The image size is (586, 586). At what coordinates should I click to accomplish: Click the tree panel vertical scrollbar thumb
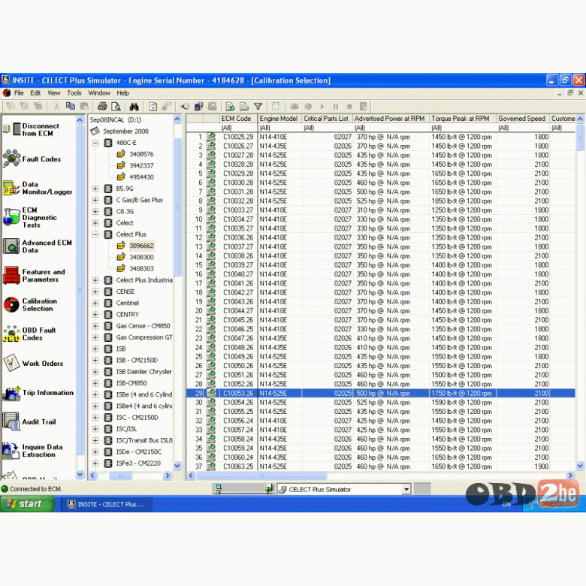point(177,207)
